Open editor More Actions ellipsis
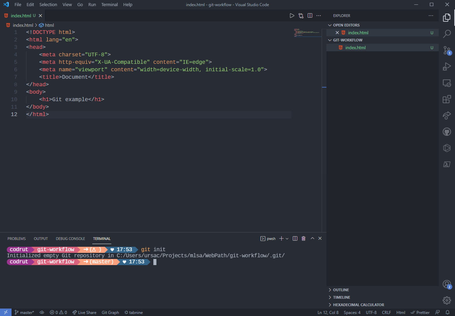455x316 pixels. [319, 16]
